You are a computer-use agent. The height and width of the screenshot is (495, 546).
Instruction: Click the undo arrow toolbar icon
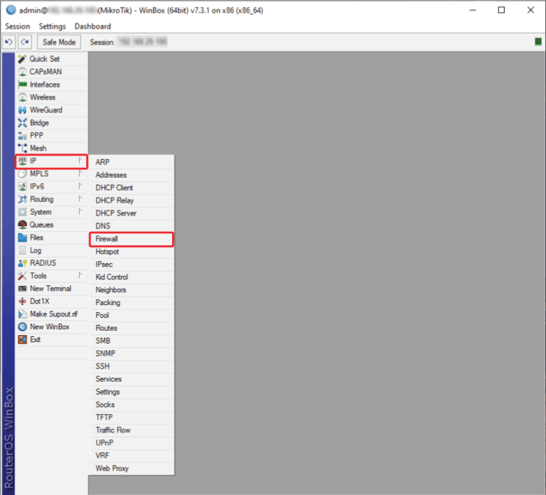coord(9,42)
